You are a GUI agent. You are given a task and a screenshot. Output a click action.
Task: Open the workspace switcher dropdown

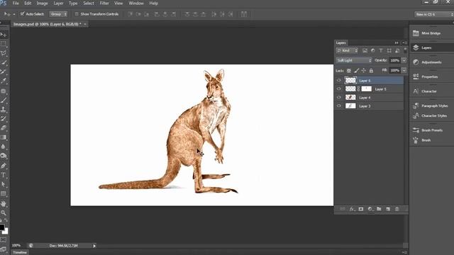[x=433, y=14]
